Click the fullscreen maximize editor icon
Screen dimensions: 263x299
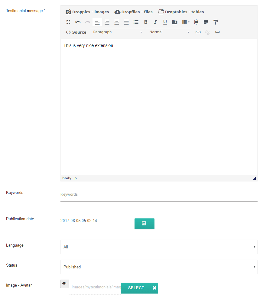point(68,22)
